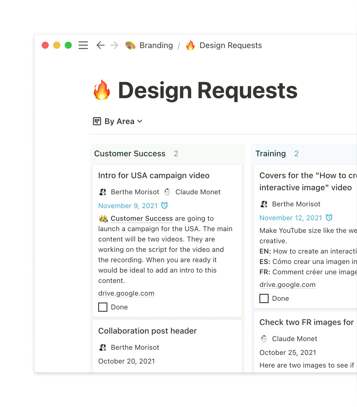Image resolution: width=357 pixels, height=407 pixels.
Task: Click Berthe Morisot's avatar on the Covers card
Action: coord(264,204)
